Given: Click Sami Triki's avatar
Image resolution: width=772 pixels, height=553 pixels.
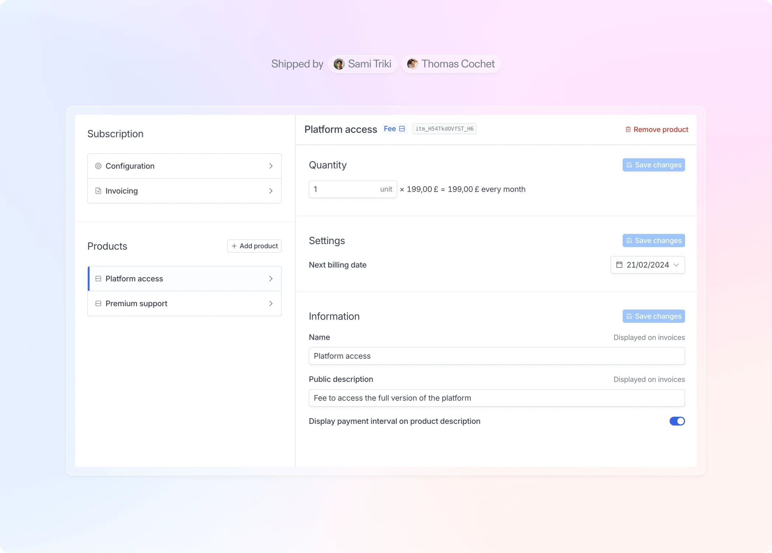Looking at the screenshot, I should point(339,64).
